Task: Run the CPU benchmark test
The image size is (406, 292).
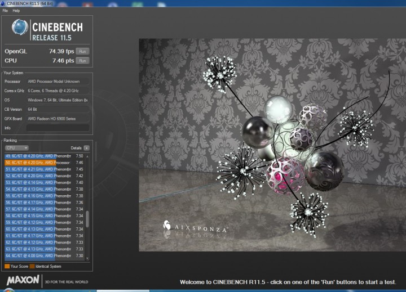Action: click(82, 60)
